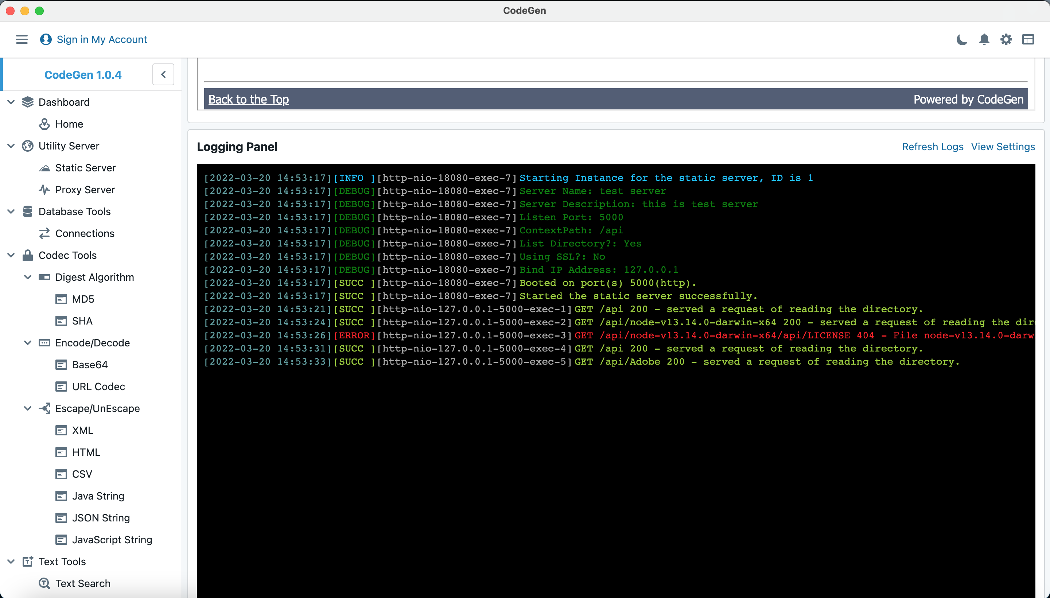
Task: Click the Escape/UnEscape icon in sidebar
Action: (45, 409)
